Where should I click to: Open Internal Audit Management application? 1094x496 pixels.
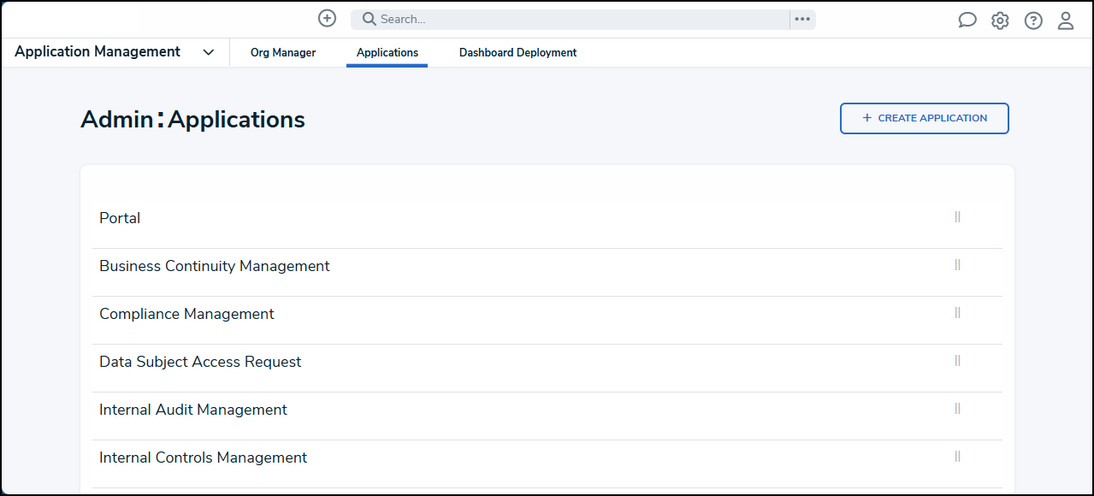point(193,410)
